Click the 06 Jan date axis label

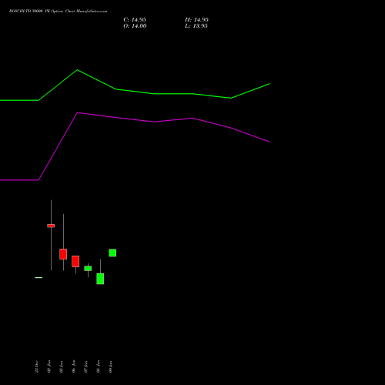[x=74, y=367]
